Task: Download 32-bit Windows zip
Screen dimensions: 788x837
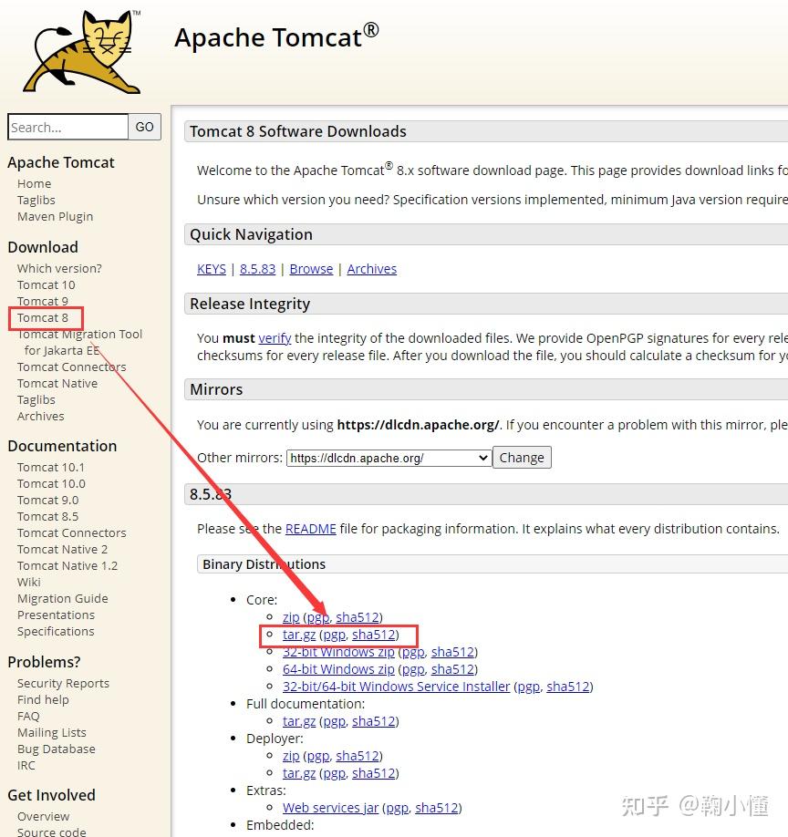Action: tap(338, 652)
